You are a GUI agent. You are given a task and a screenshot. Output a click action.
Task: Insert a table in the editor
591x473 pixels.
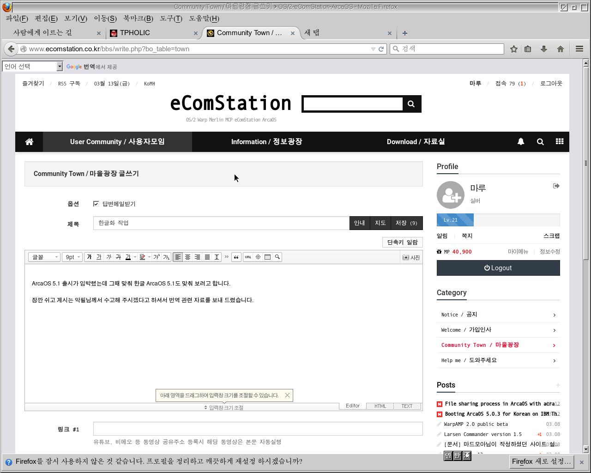(267, 257)
